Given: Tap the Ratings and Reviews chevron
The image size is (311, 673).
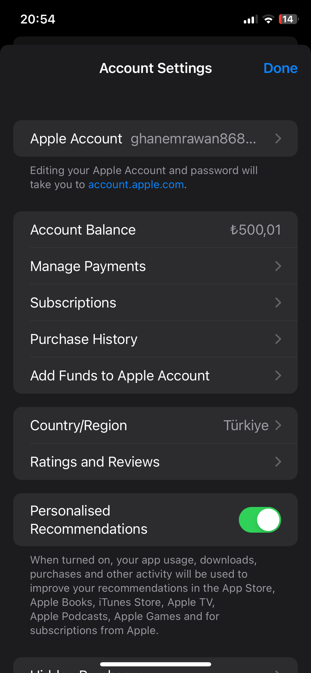Looking at the screenshot, I should (x=278, y=462).
